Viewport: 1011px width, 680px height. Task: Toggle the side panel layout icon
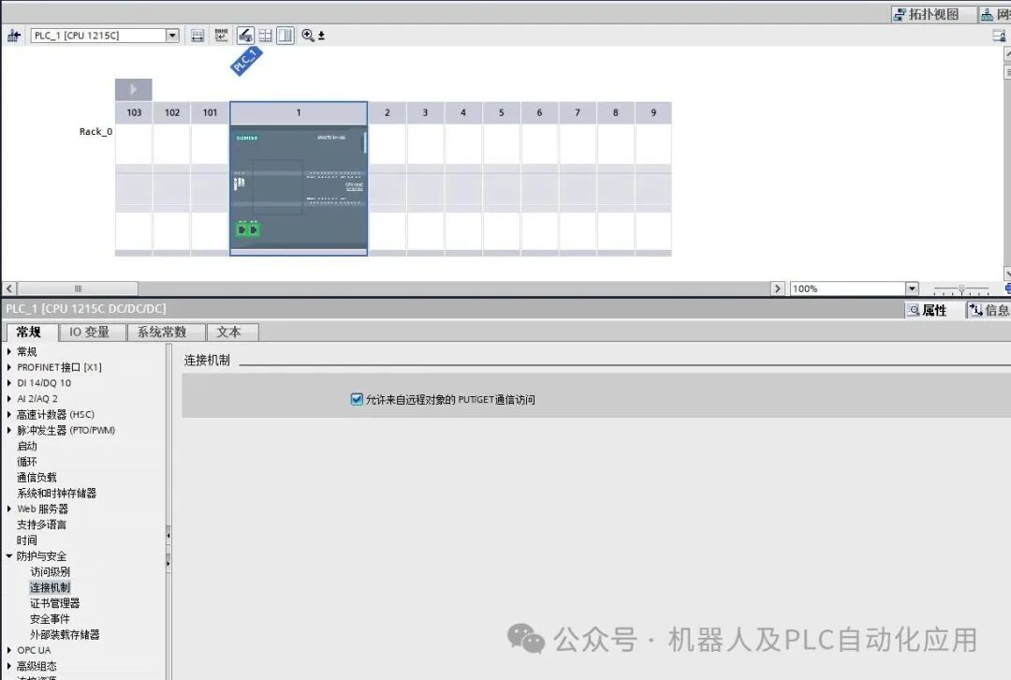tap(285, 36)
